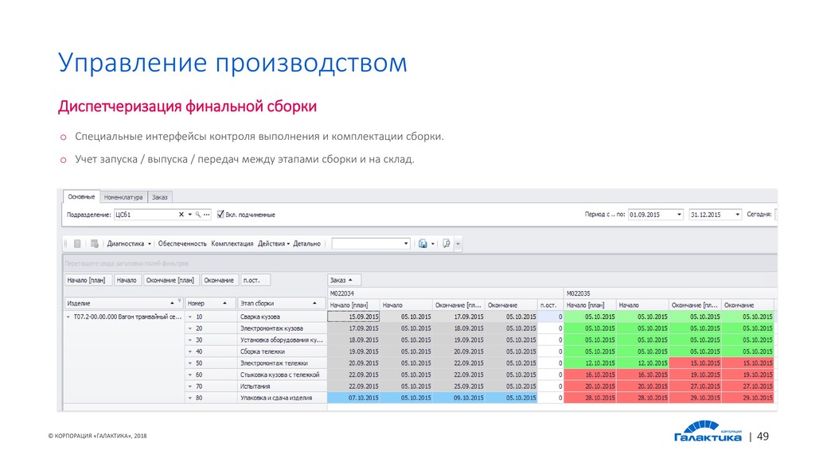
Task: Expand row number 10 Сварка кузова
Action: pyautogui.click(x=190, y=316)
